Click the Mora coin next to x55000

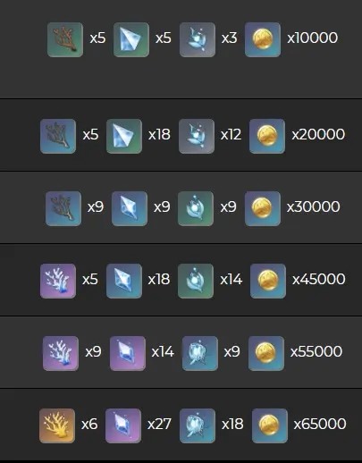coord(266,353)
